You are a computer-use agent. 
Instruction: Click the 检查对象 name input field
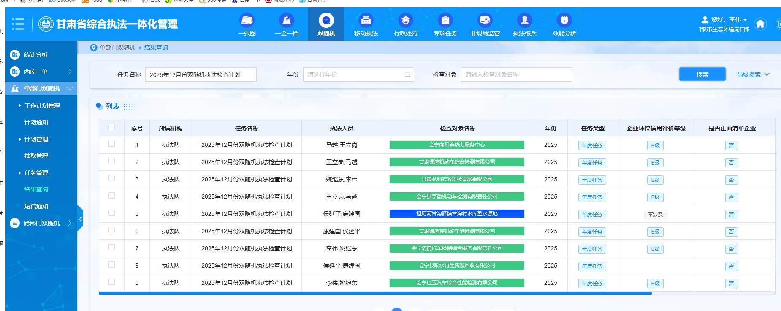[516, 74]
